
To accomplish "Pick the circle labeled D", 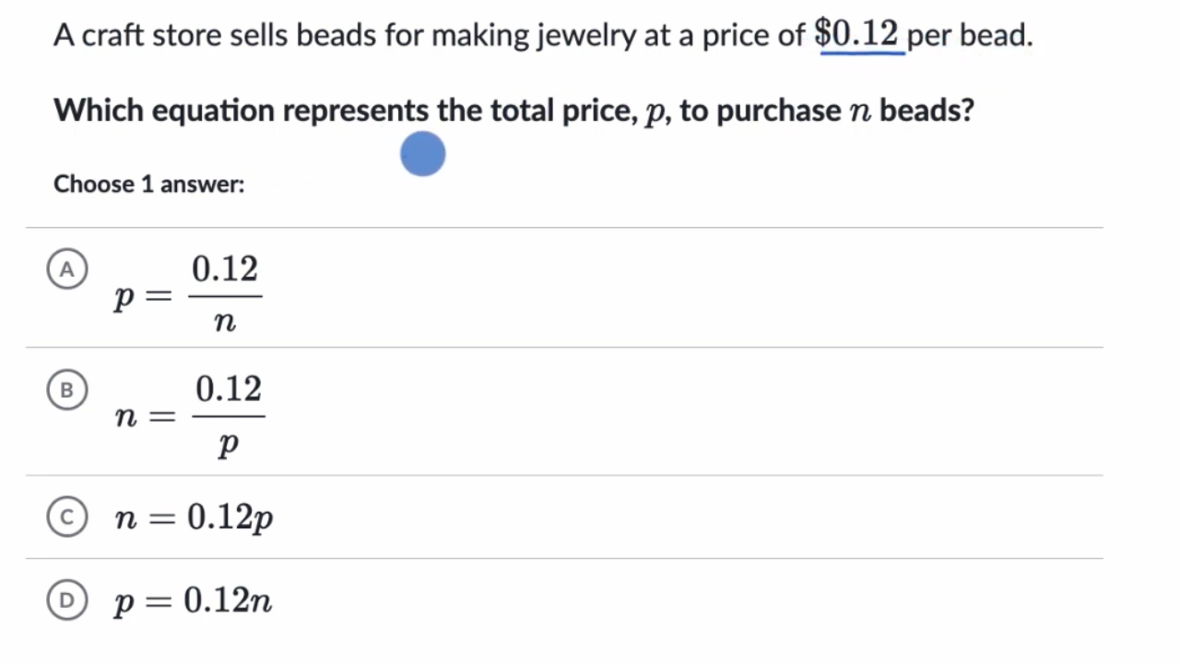I will 66,601.
